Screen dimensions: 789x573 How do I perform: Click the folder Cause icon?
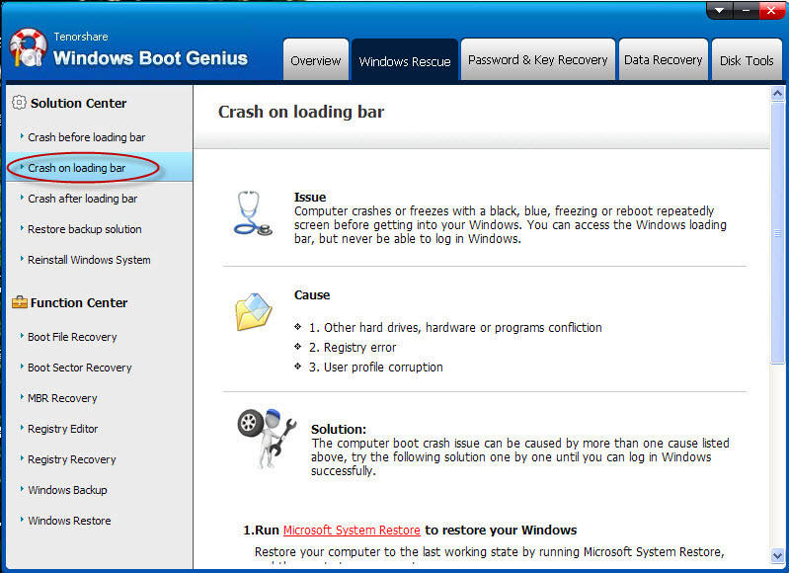253,311
